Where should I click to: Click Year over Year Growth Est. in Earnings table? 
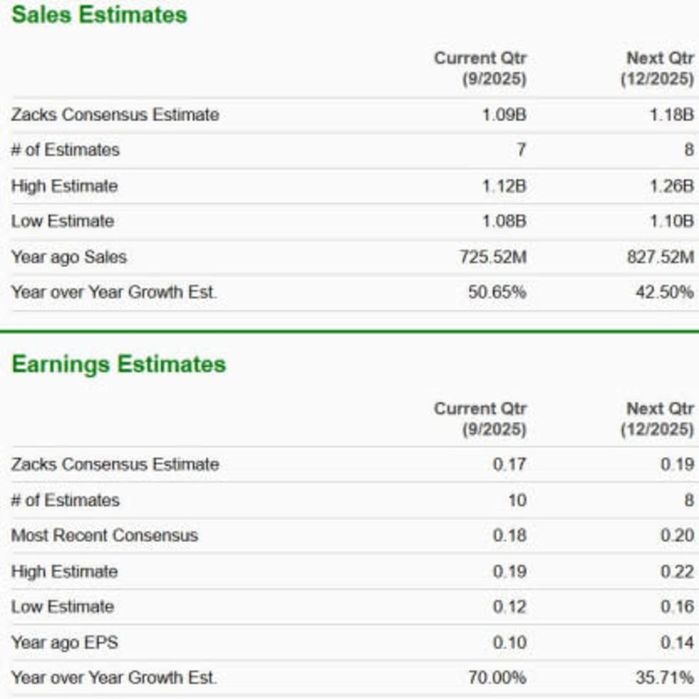114,678
